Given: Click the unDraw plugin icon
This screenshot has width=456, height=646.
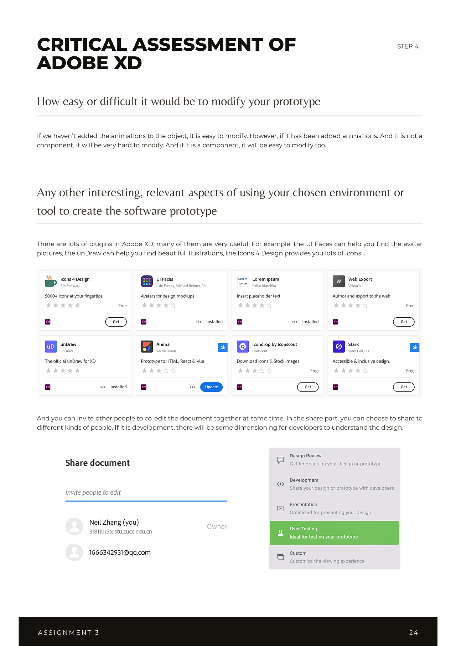Looking at the screenshot, I should (x=51, y=347).
